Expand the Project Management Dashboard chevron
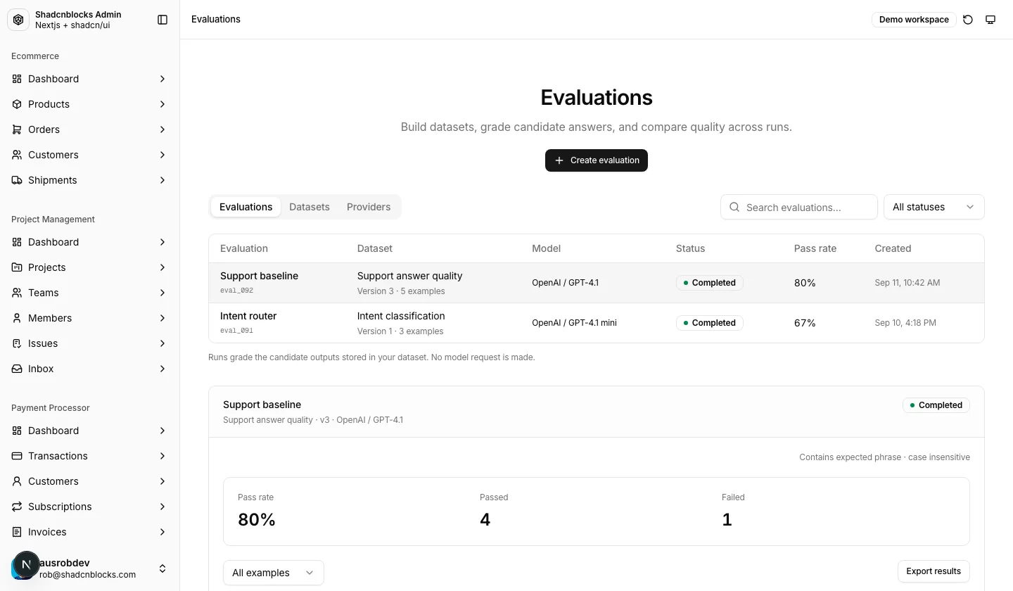Screen dimensions: 1013x591 click(x=163, y=242)
